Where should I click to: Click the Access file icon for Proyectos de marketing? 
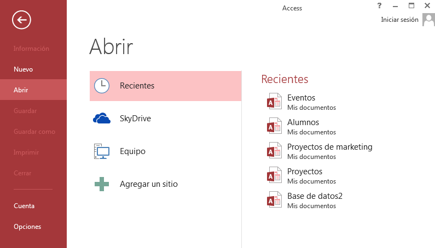click(x=274, y=151)
